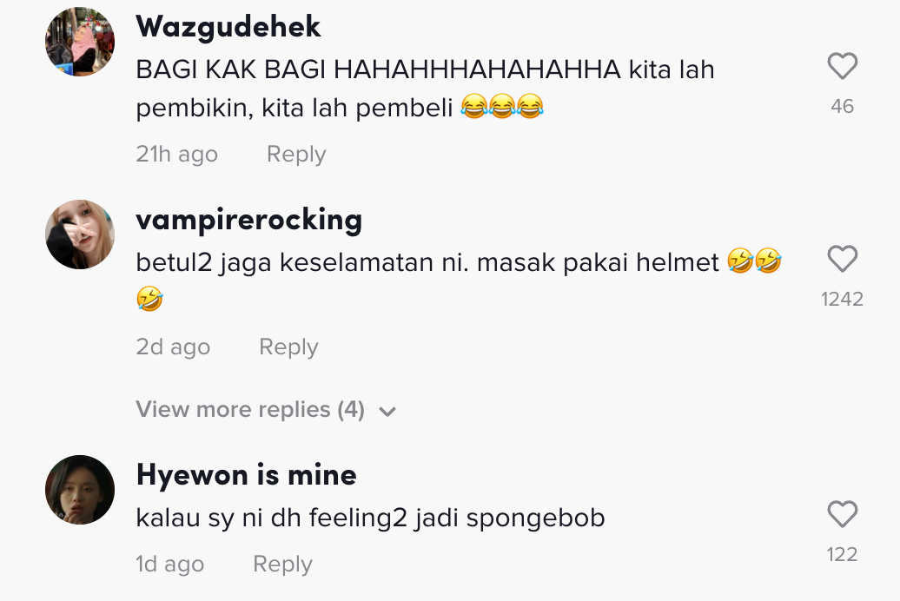Image resolution: width=900 pixels, height=601 pixels.
Task: Click the 1242 likes count
Action: coord(842,300)
